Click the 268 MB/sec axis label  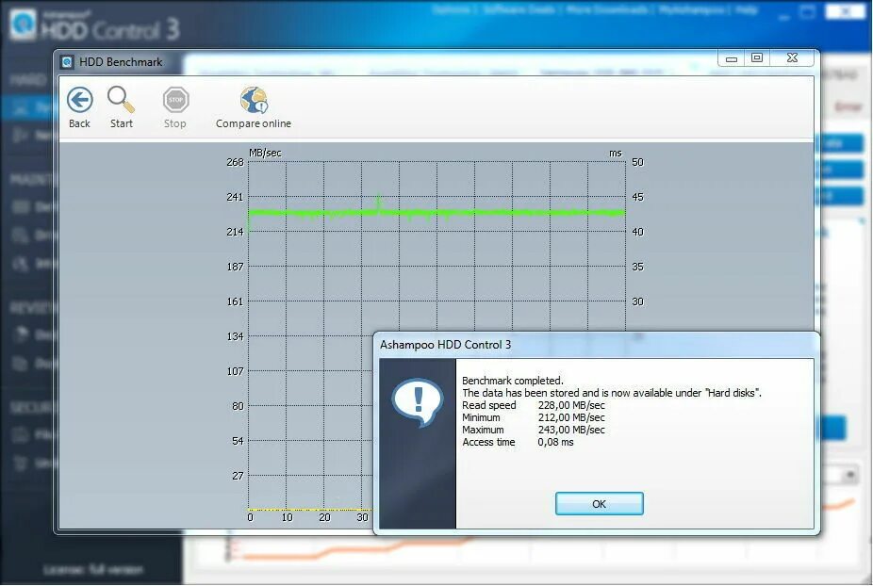235,162
